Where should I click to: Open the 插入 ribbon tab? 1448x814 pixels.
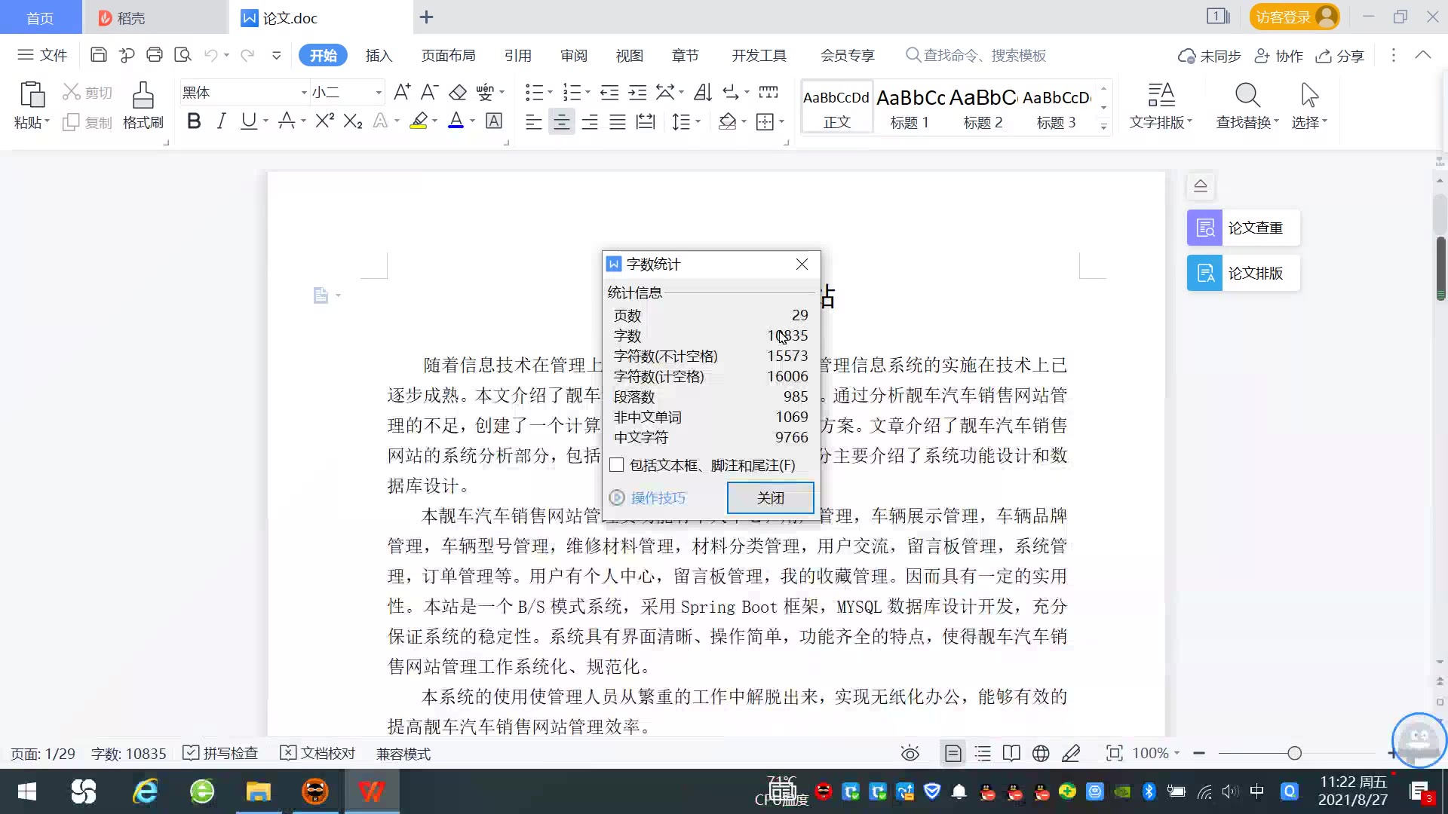(379, 56)
